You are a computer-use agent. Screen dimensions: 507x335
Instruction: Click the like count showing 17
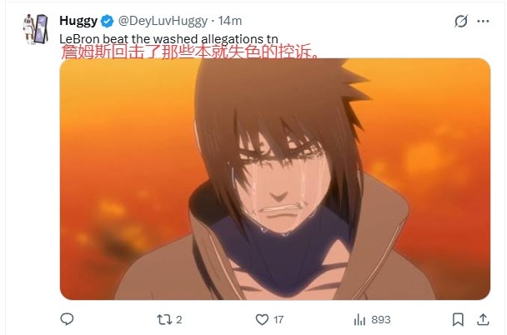click(279, 320)
